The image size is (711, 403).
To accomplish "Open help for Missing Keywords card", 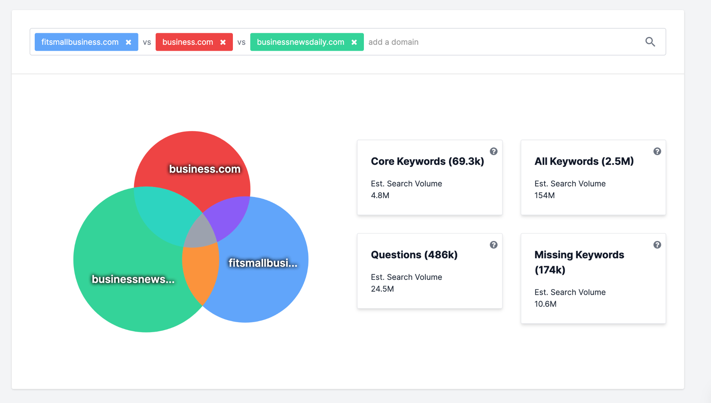I will [657, 245].
